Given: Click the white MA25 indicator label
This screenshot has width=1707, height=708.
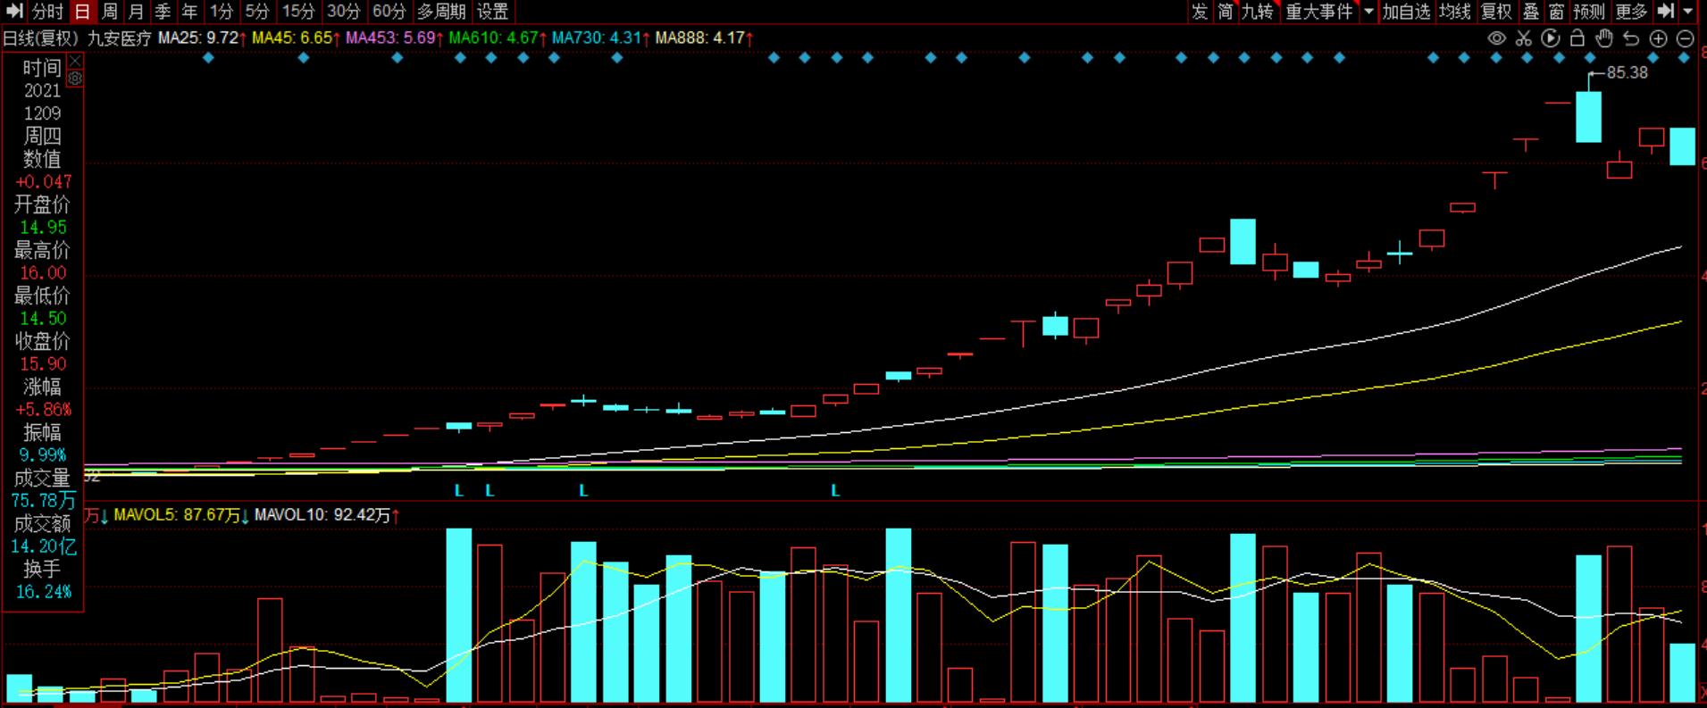Looking at the screenshot, I should pyautogui.click(x=198, y=38).
